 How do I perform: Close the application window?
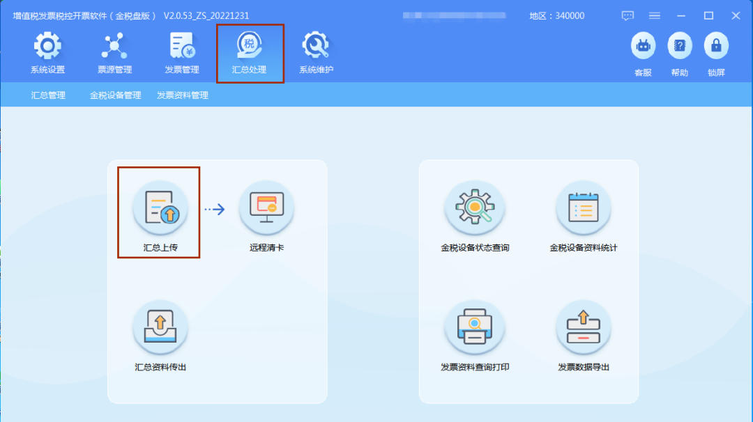736,16
